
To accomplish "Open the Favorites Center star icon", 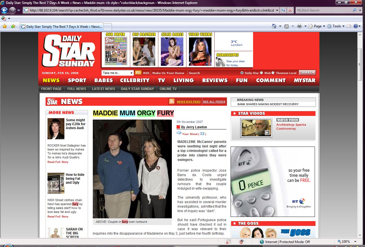I will click(x=4, y=26).
